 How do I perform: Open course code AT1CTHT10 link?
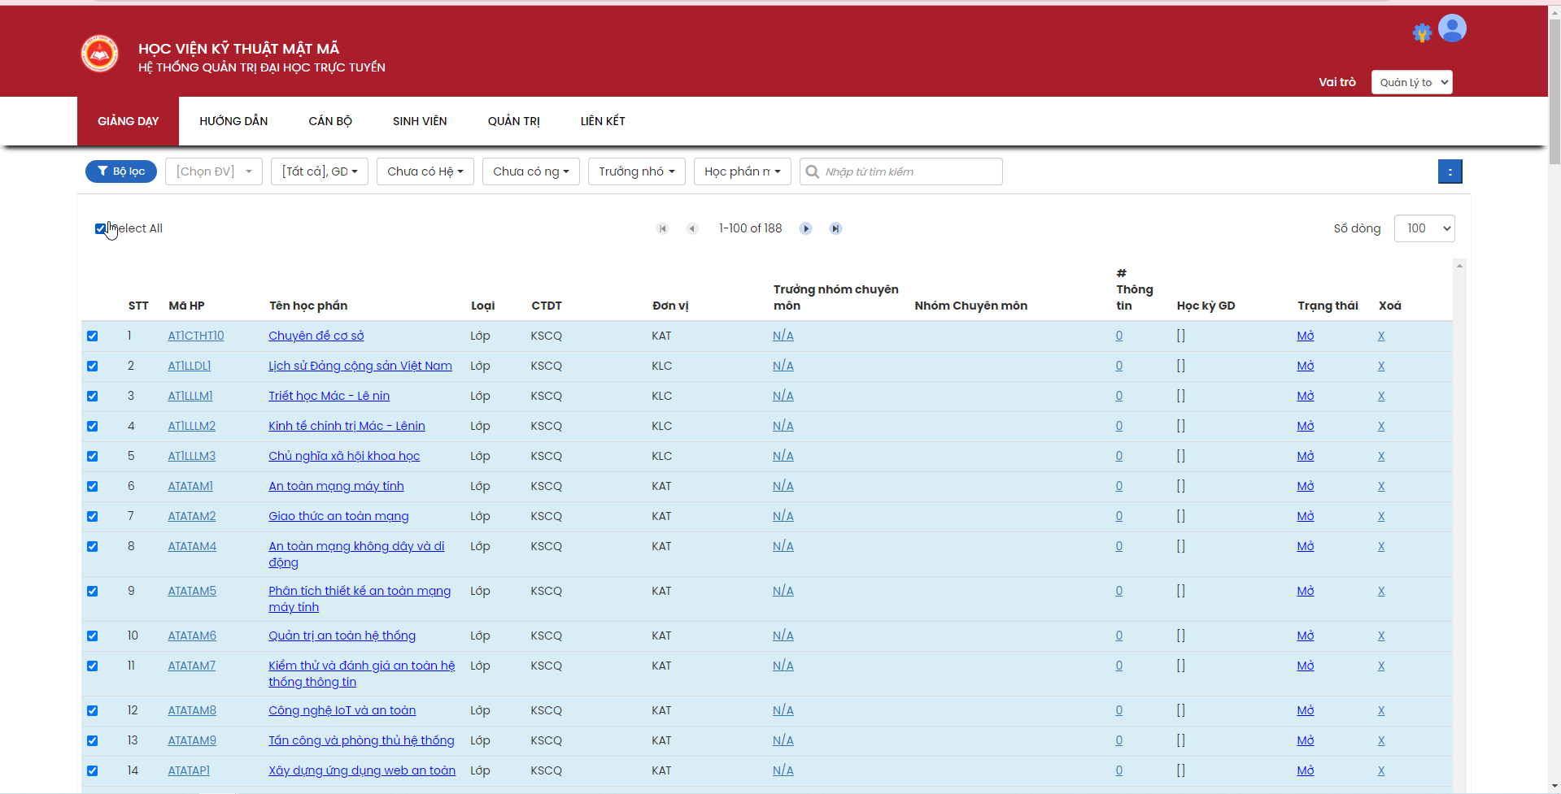(196, 336)
